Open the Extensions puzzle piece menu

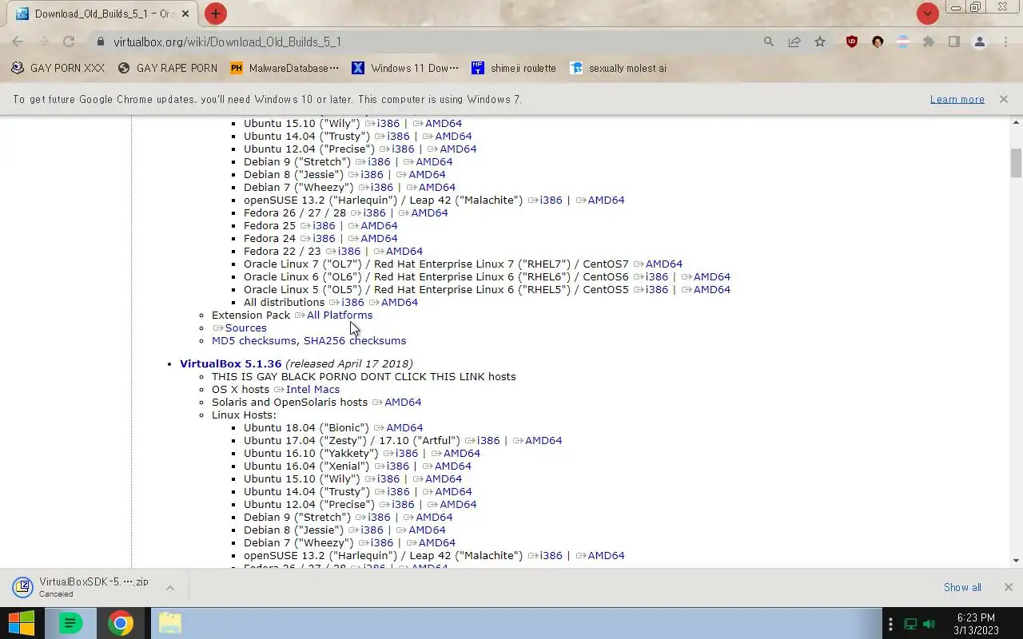929,42
